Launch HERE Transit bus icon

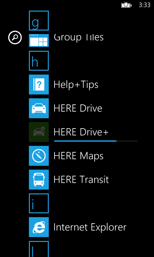coord(39,180)
